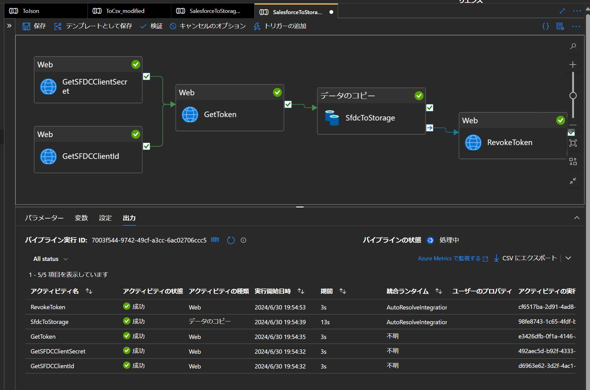
Task: Open the tab bar more options ellipsis
Action: coord(577,11)
